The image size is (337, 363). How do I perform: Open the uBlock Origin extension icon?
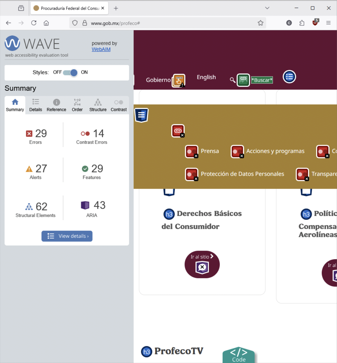[315, 23]
